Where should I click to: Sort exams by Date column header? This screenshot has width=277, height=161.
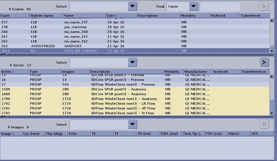tap(121, 16)
